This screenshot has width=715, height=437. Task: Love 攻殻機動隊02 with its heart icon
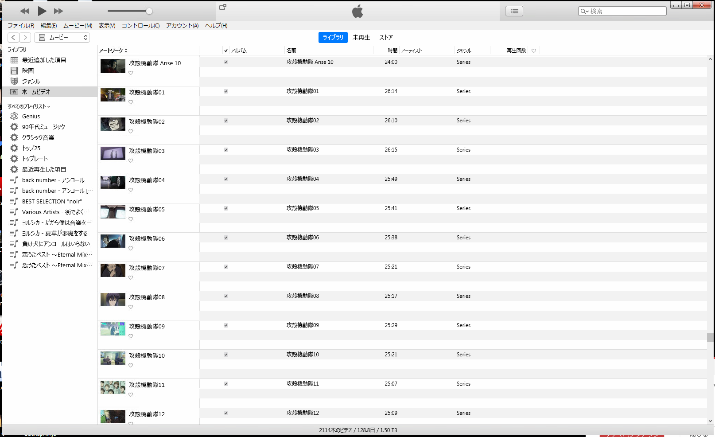131,132
